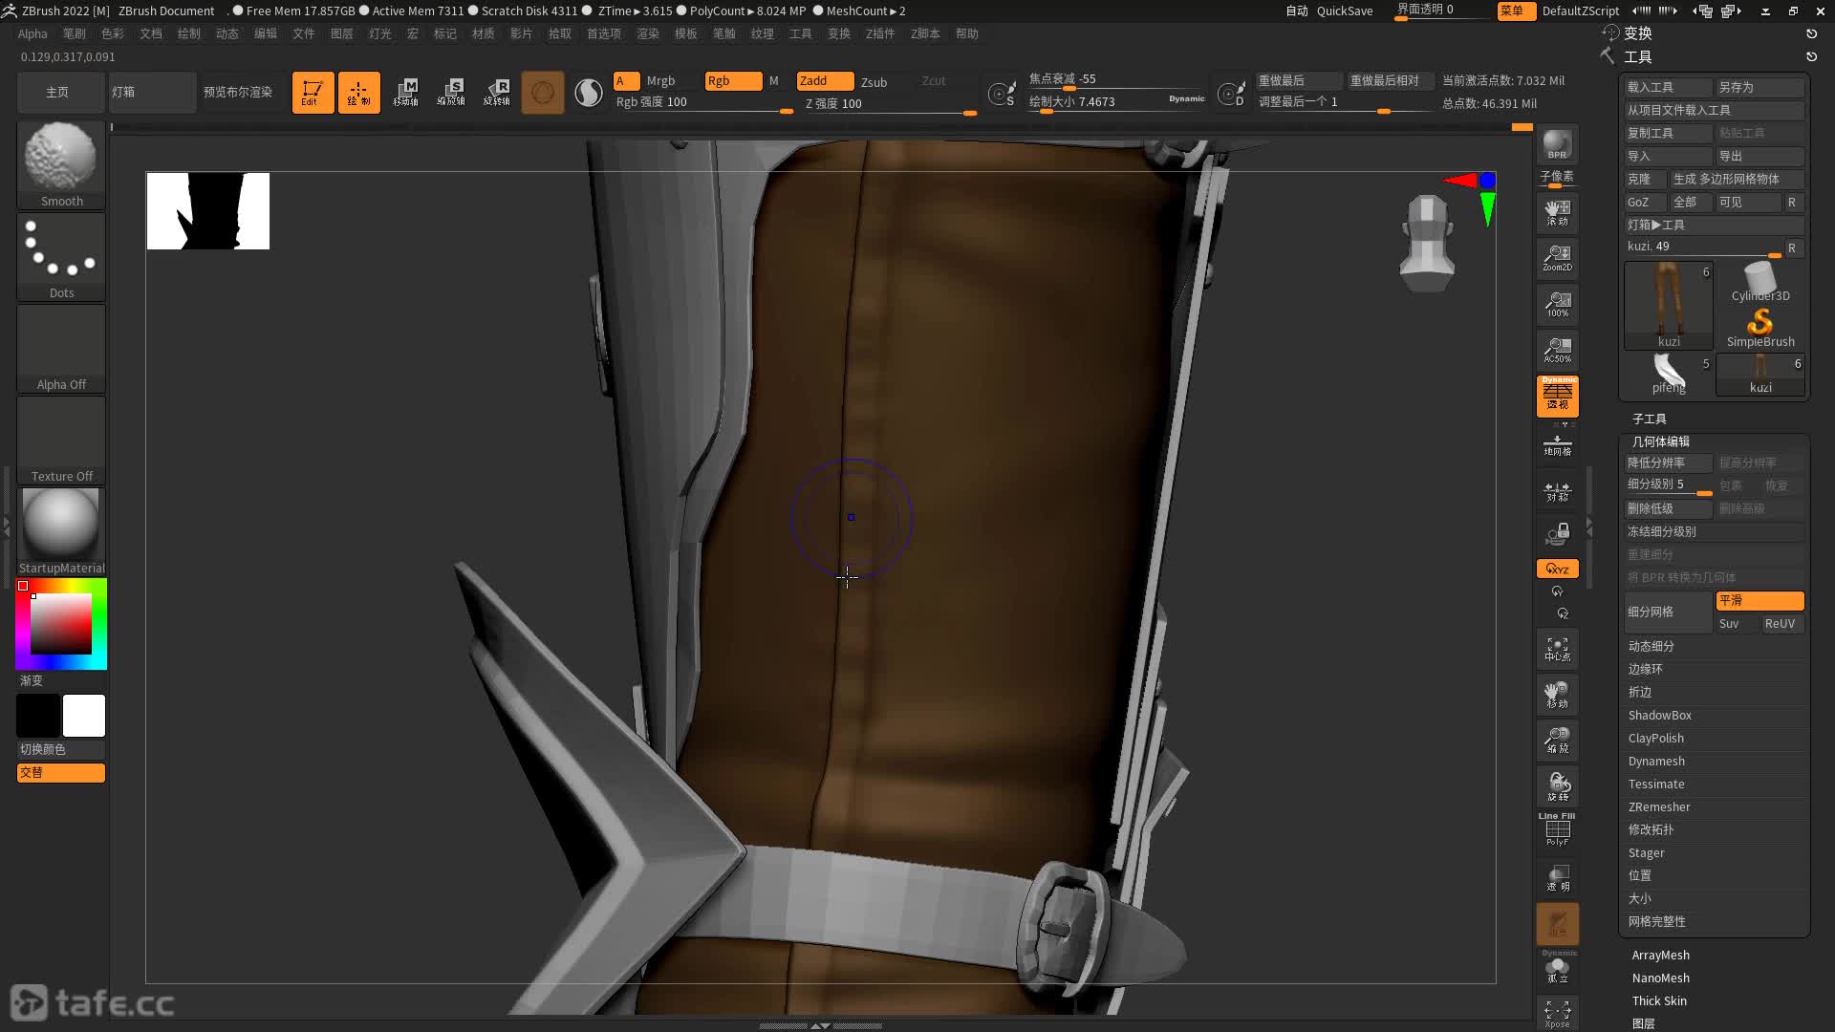Open the Alpha Off selector
The height and width of the screenshot is (1032, 1835).
[61, 347]
